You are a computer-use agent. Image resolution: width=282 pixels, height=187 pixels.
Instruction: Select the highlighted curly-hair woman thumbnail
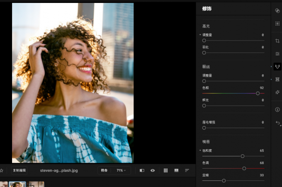click(17, 184)
